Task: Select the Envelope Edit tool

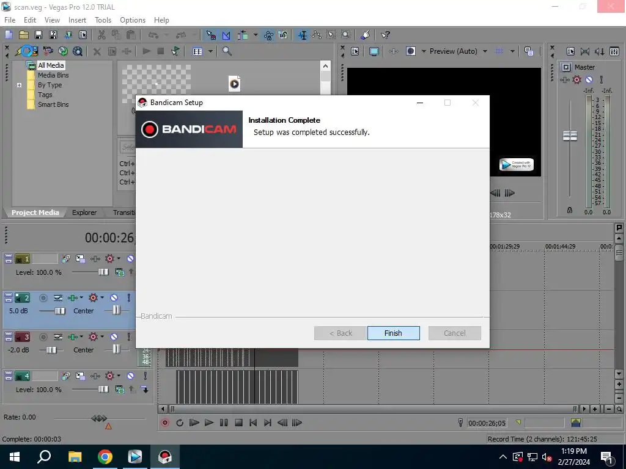Action: tap(317, 35)
